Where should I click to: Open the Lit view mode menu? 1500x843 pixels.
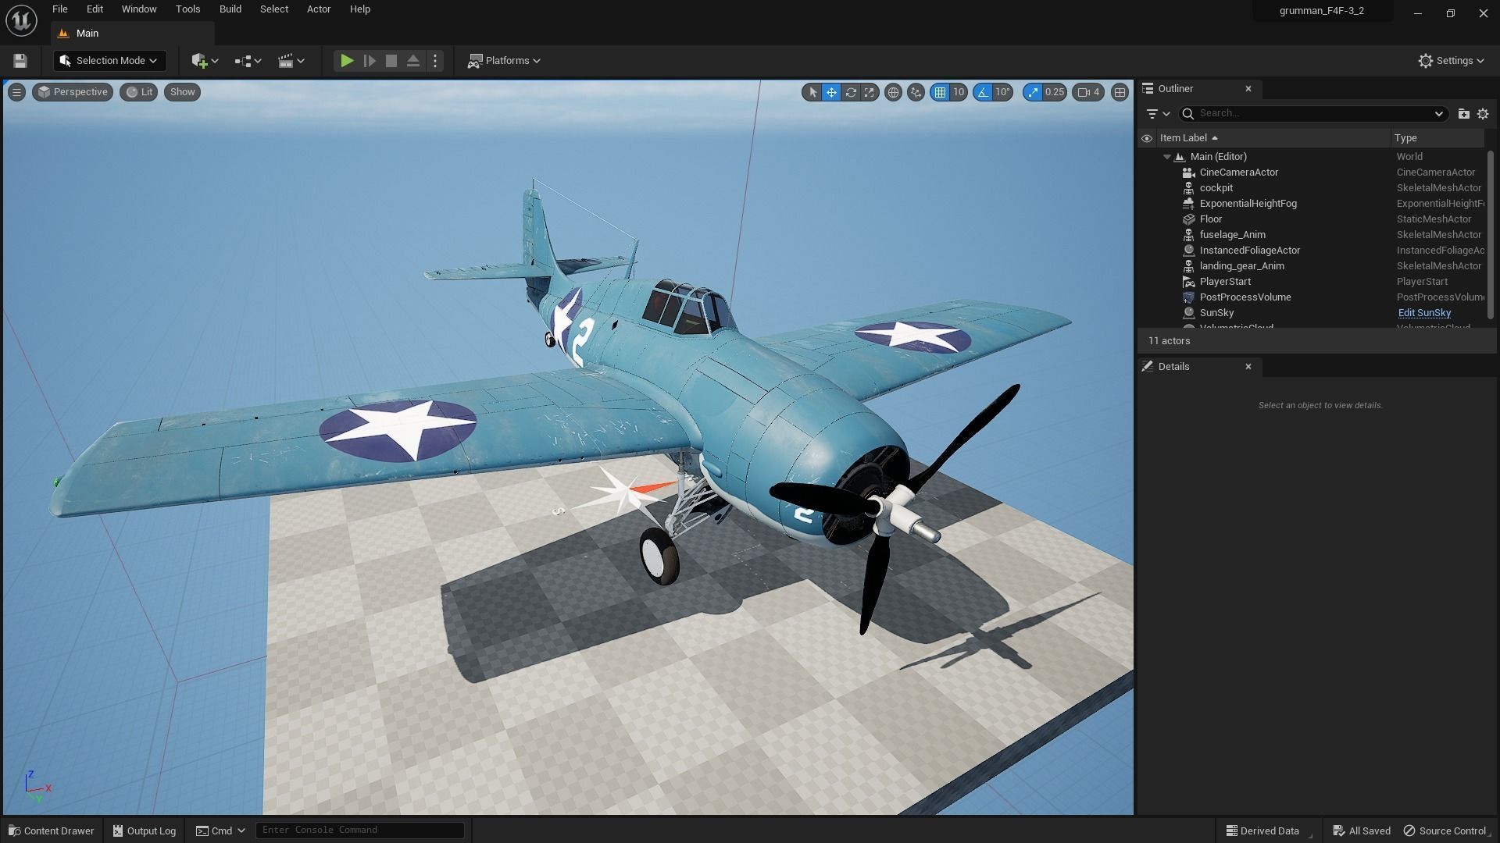(x=139, y=92)
